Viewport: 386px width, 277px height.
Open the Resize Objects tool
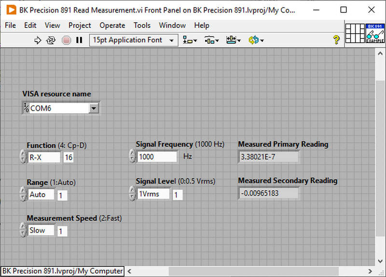point(233,40)
